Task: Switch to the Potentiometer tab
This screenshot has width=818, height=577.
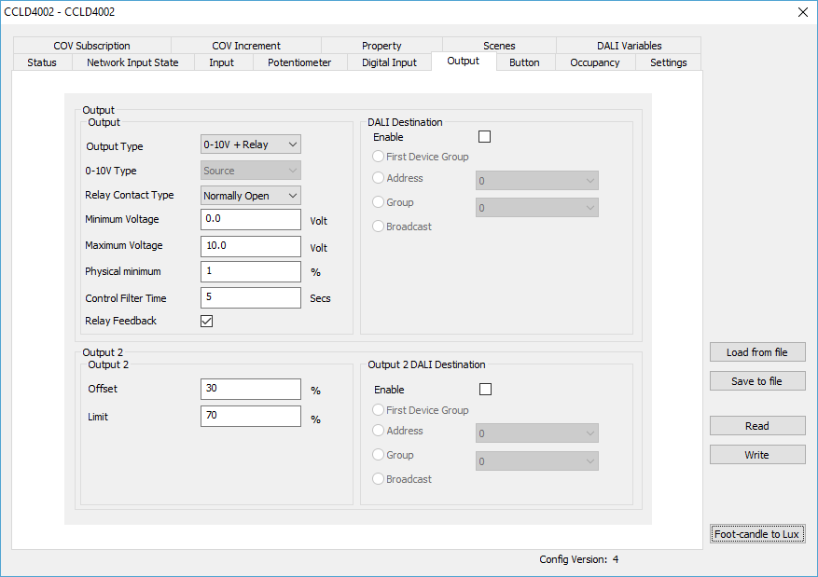Action: pyautogui.click(x=299, y=62)
